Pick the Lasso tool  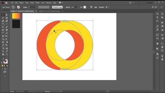click(x=7, y=18)
